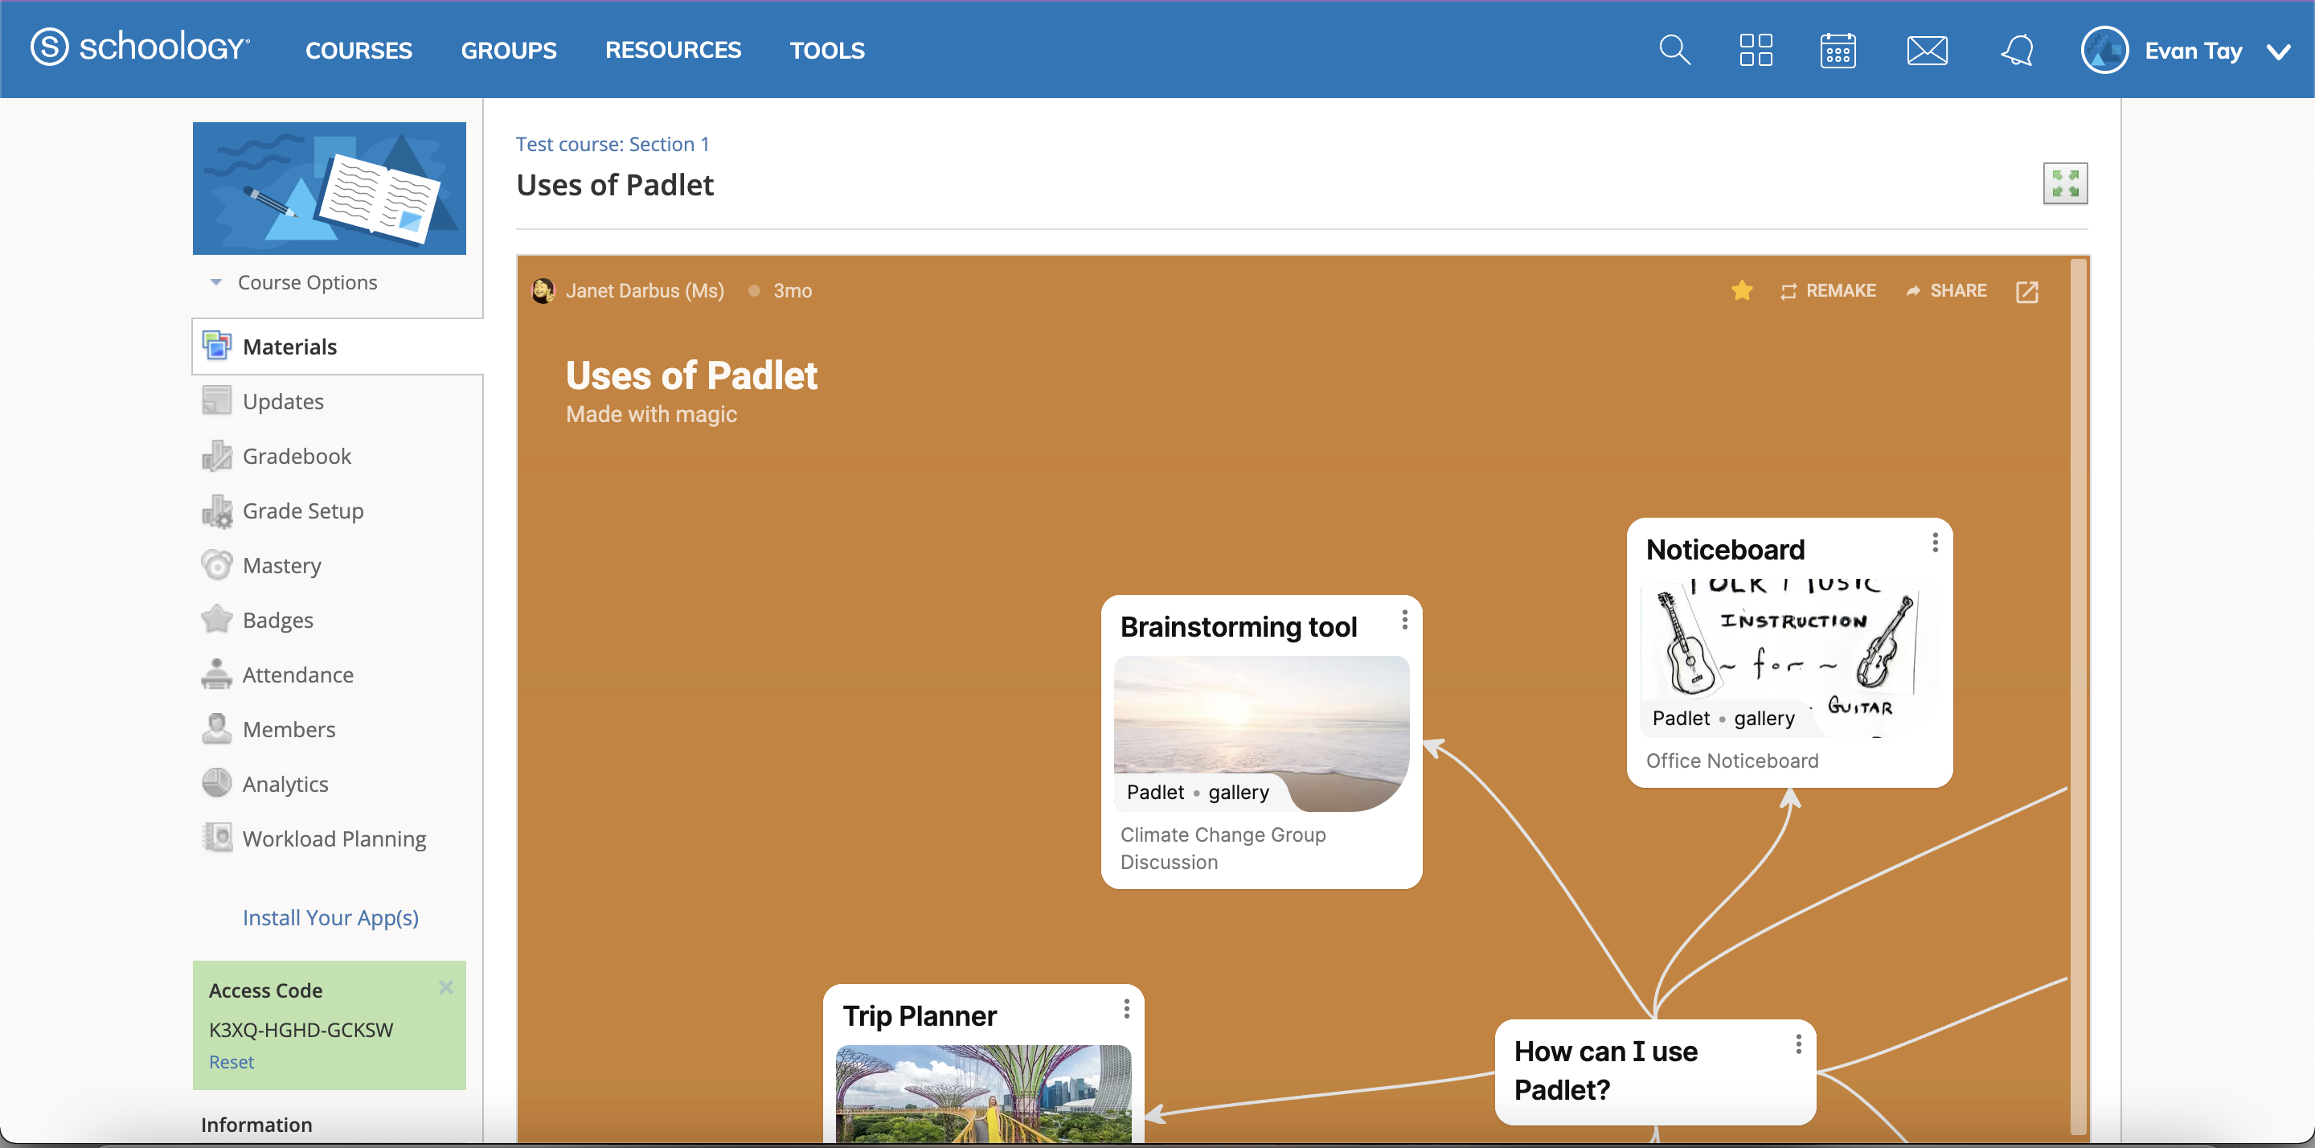Open Install Your App(s) link
The image size is (2315, 1148).
pos(330,917)
